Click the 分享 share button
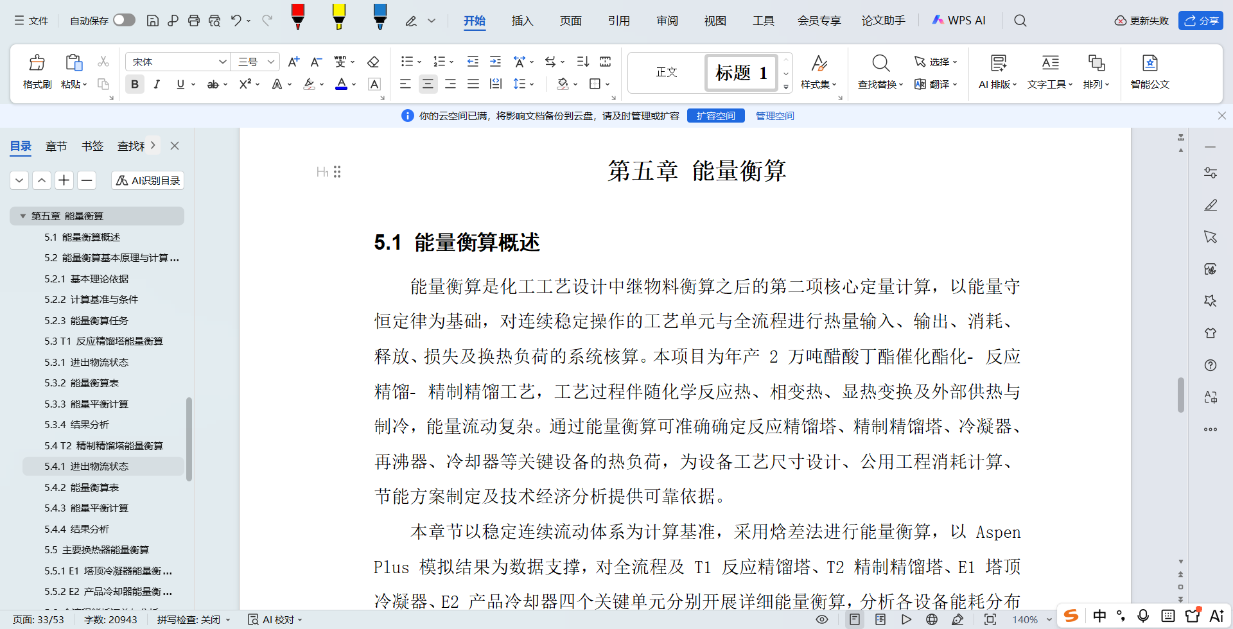This screenshot has width=1233, height=629. 1201,21
